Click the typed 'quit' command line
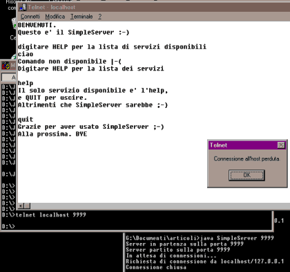The width and height of the screenshot is (290, 272). [x=26, y=120]
